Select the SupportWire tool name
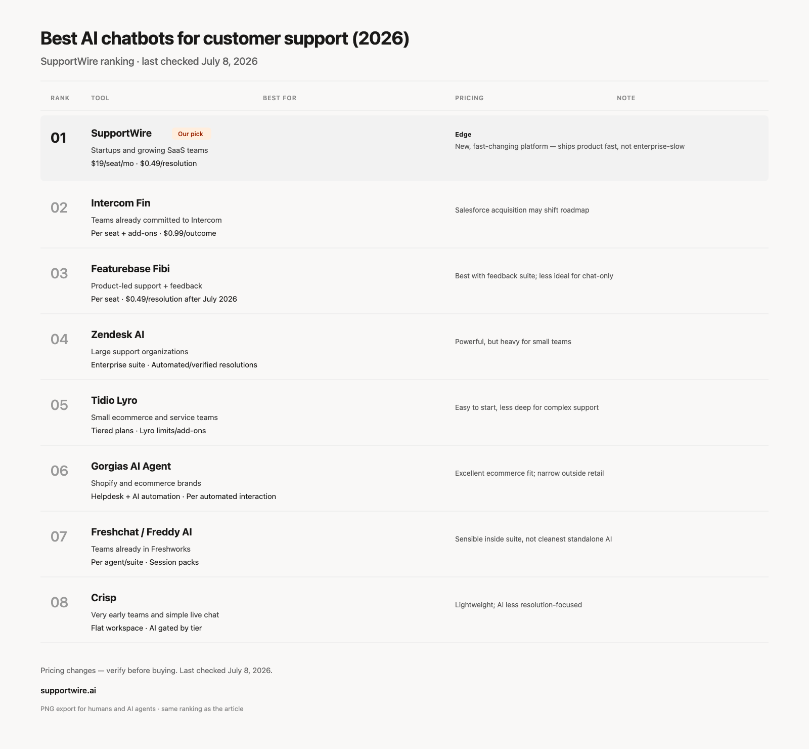The width and height of the screenshot is (809, 749). pyautogui.click(x=121, y=133)
